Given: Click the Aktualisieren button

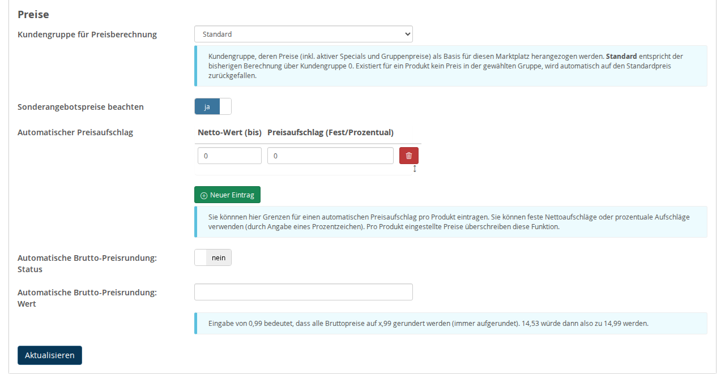Looking at the screenshot, I should [50, 355].
